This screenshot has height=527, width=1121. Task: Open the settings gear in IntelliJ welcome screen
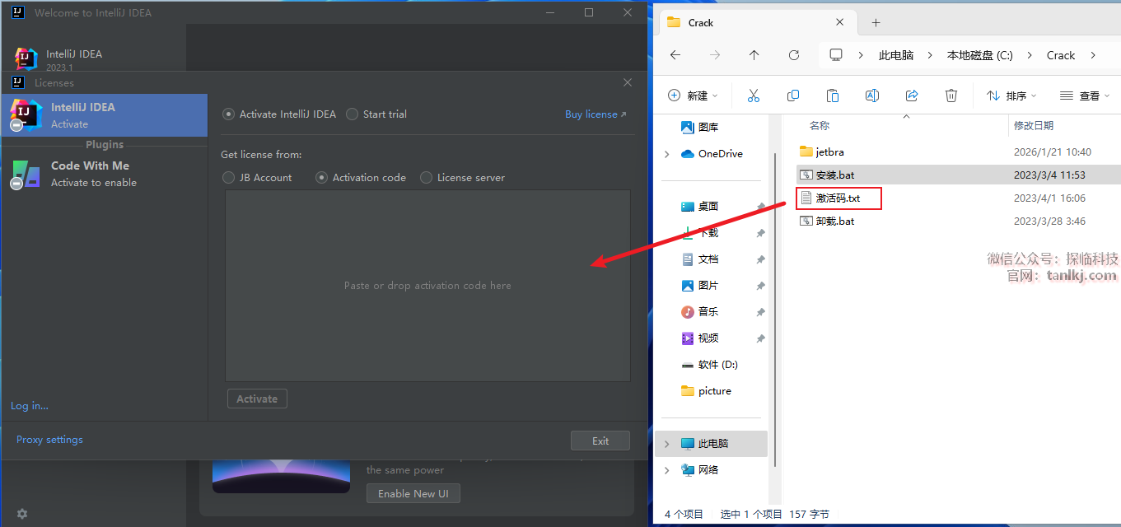pyautogui.click(x=22, y=514)
